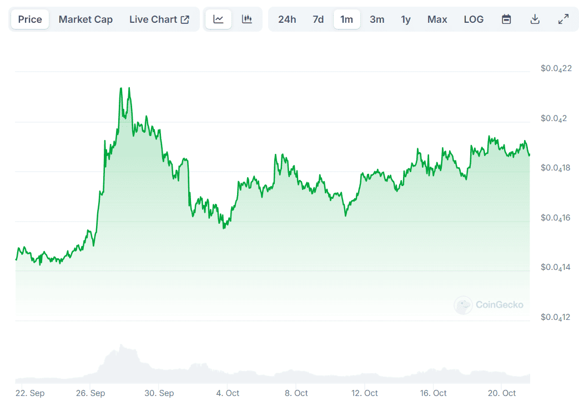Select the line chart view icon

219,19
